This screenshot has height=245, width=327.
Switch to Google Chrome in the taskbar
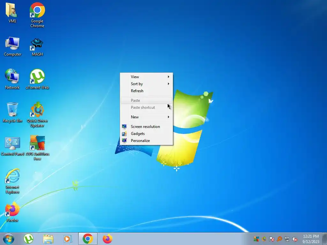click(88, 239)
